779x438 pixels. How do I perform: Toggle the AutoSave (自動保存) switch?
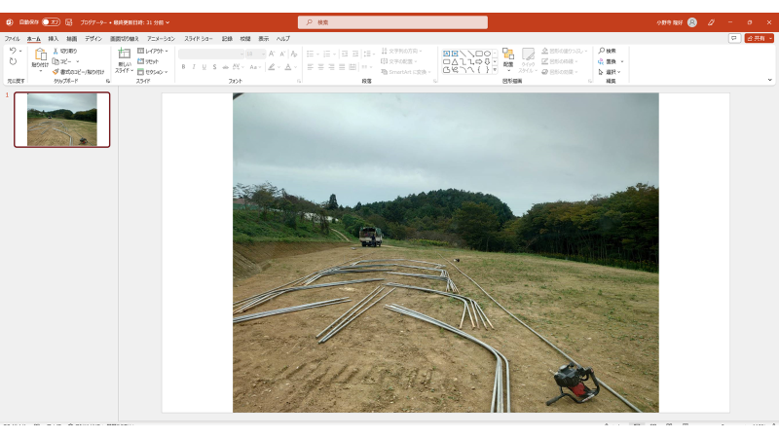click(x=51, y=21)
